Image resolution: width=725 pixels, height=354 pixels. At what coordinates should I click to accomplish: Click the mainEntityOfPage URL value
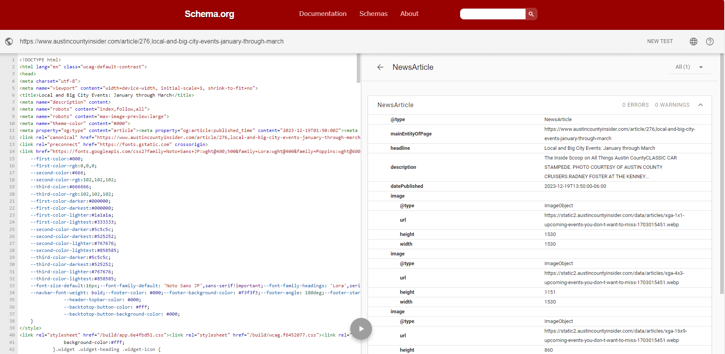pos(619,134)
